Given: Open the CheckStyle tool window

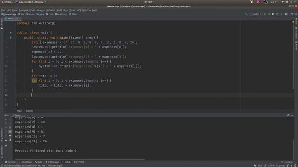Looking at the screenshot, I should point(26,162).
